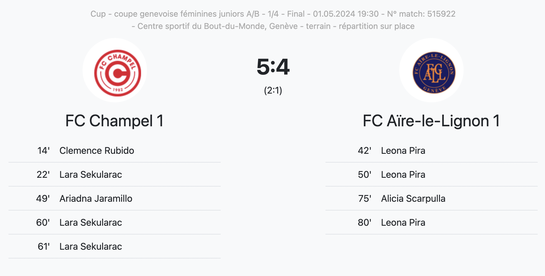Select Lara Sekularac goal at 60'
The width and height of the screenshot is (545, 276).
114,222
